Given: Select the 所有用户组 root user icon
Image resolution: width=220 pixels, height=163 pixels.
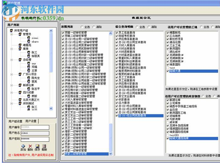Looking at the screenshot, I should (x=11, y=31).
